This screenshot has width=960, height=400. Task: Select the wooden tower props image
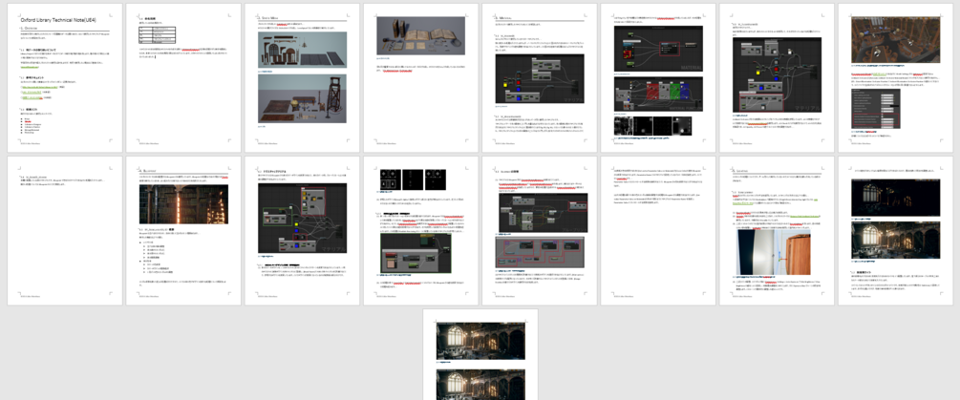(x=302, y=98)
